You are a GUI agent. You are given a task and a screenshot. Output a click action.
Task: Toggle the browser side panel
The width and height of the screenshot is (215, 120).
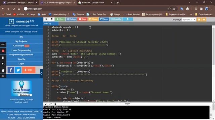pyautogui.click(x=201, y=9)
